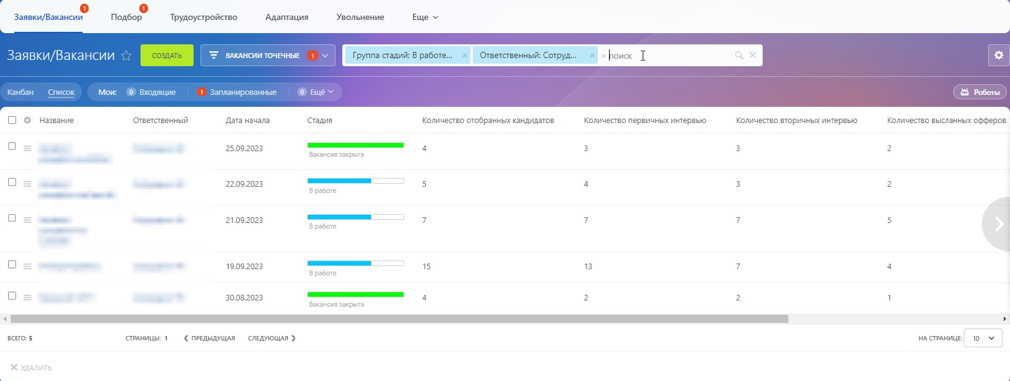
Task: Click the stage progress bar of 19.09.2023 row
Action: click(x=355, y=264)
